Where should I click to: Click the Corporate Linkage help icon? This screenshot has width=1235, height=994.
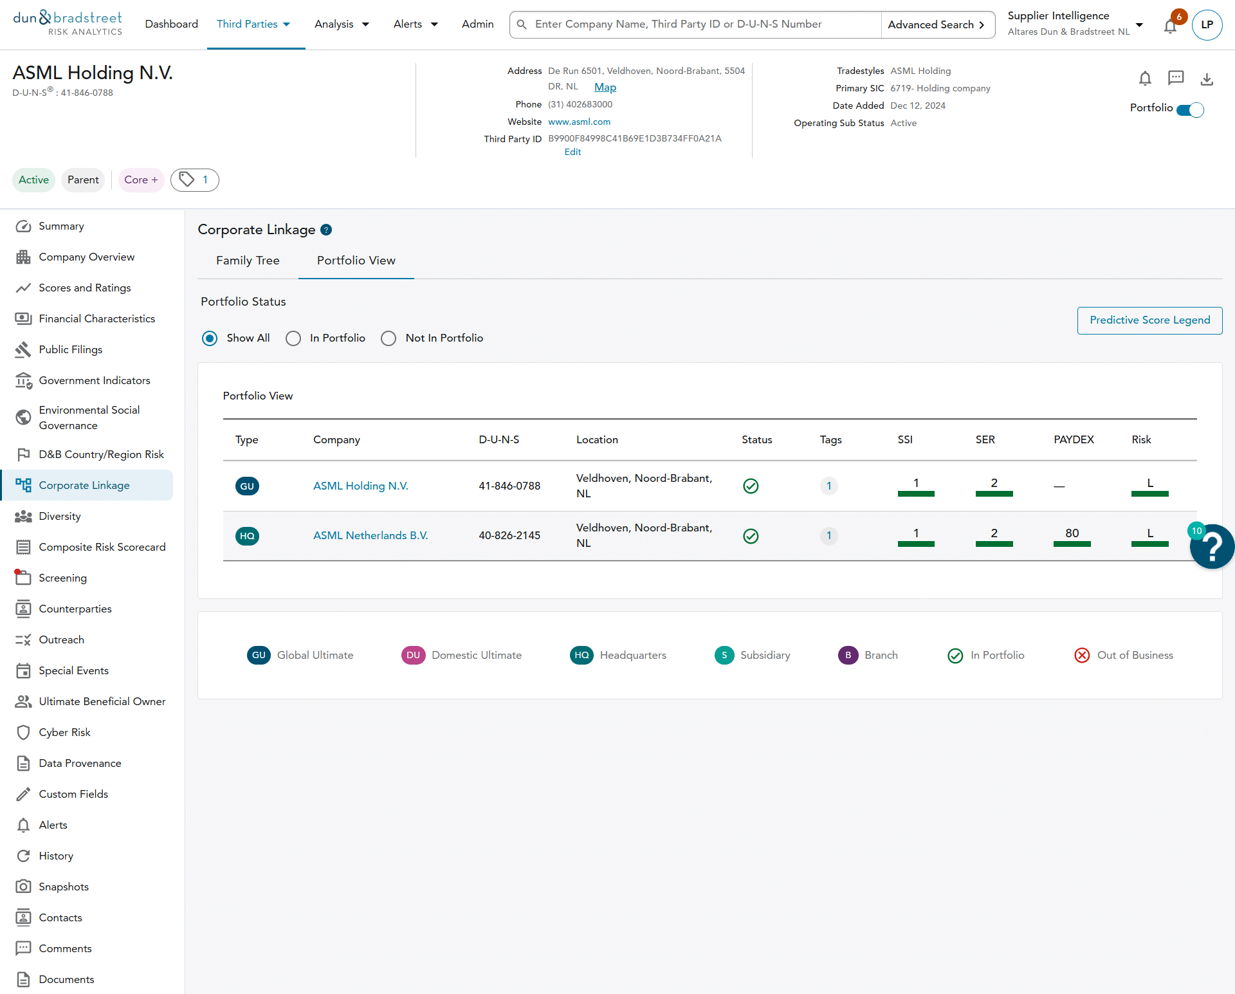click(x=326, y=230)
